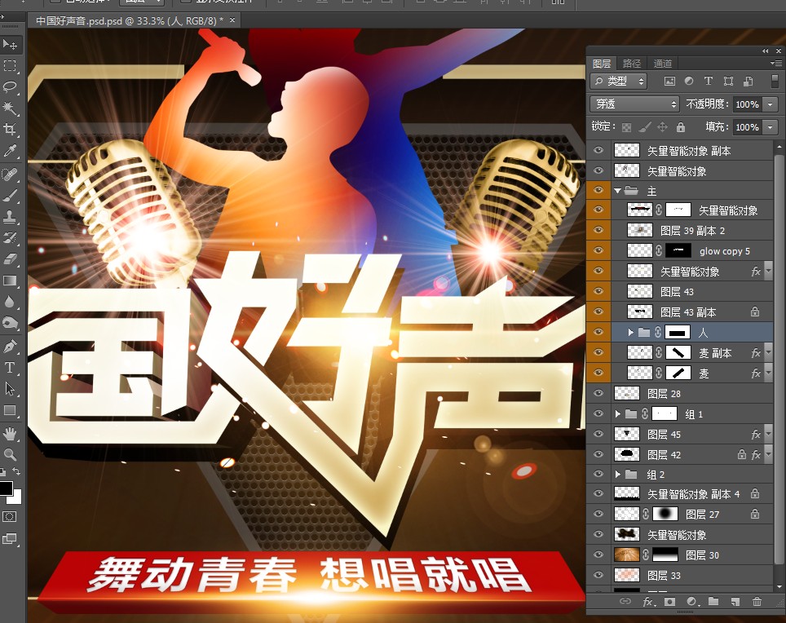
Task: Collapse the 主 group
Action: (617, 191)
